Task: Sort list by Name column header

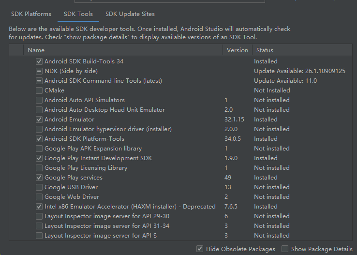Action: point(36,50)
